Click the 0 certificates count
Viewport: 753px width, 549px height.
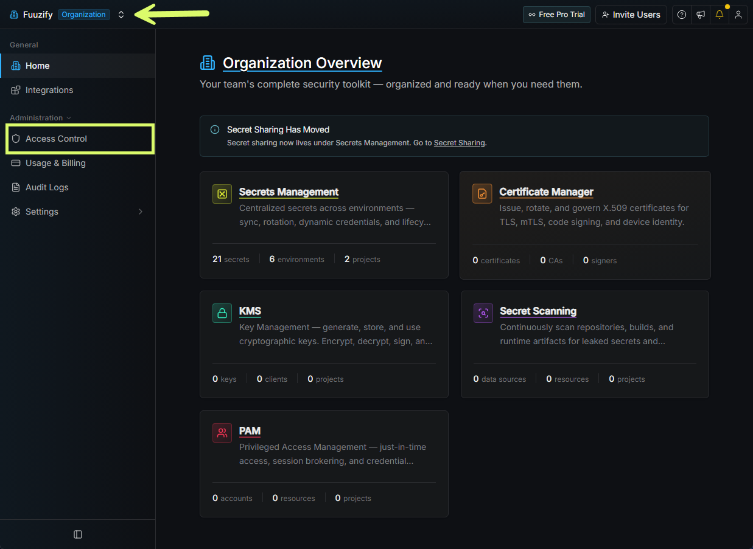click(x=496, y=260)
